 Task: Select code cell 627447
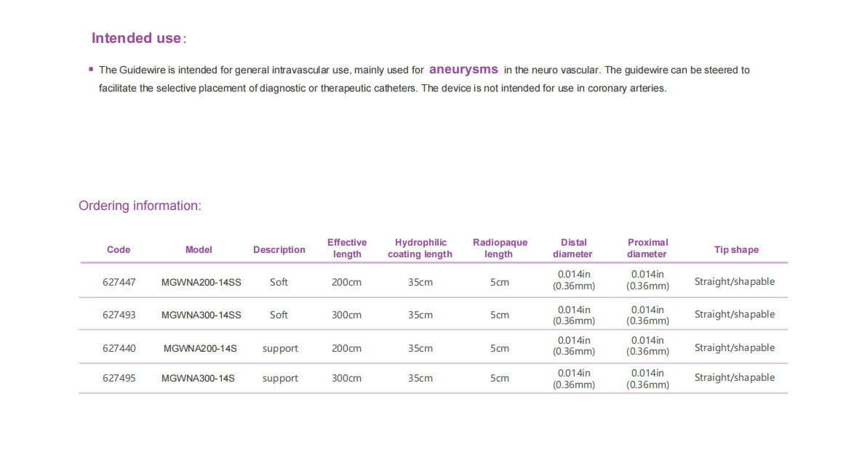pos(119,282)
